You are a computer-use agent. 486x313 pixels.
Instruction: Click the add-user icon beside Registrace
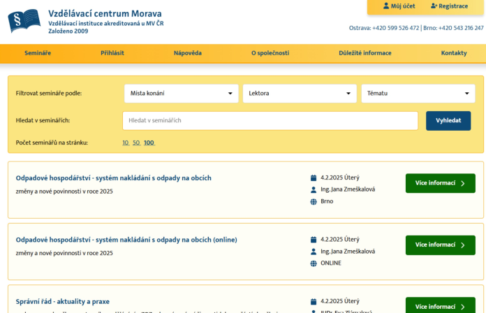pyautogui.click(x=434, y=6)
